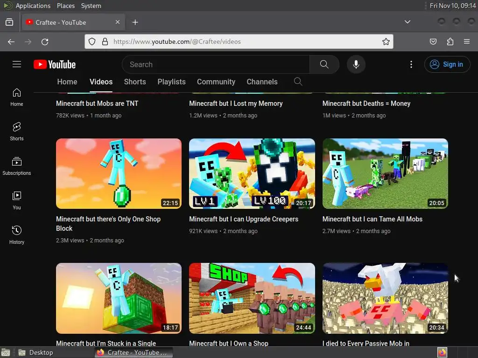
Task: Reload the current page
Action: click(45, 41)
